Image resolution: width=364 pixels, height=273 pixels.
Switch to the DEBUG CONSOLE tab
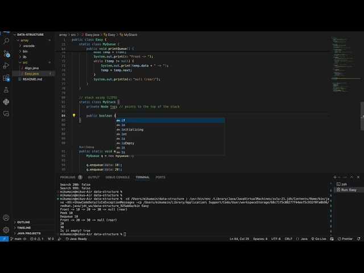[x=118, y=177]
